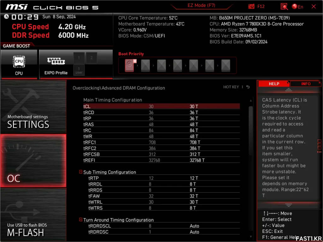Switch to EZ Mode (F7)
The width and height of the screenshot is (323, 242).
[202, 6]
